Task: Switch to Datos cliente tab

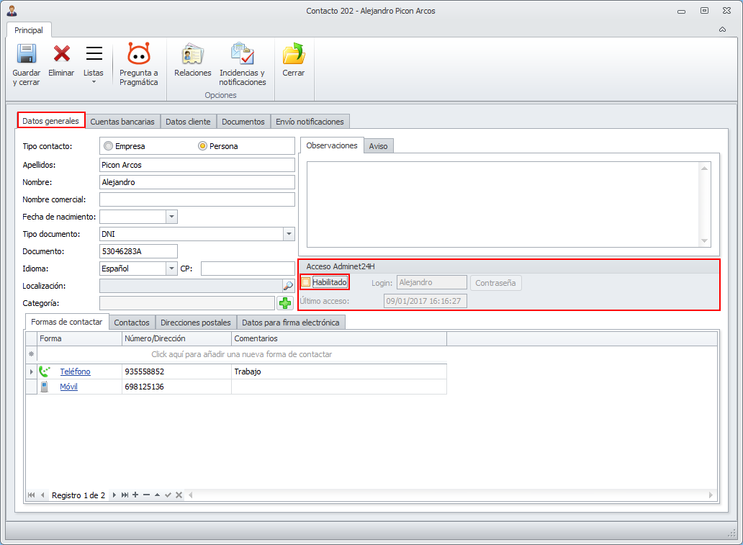Action: click(188, 122)
